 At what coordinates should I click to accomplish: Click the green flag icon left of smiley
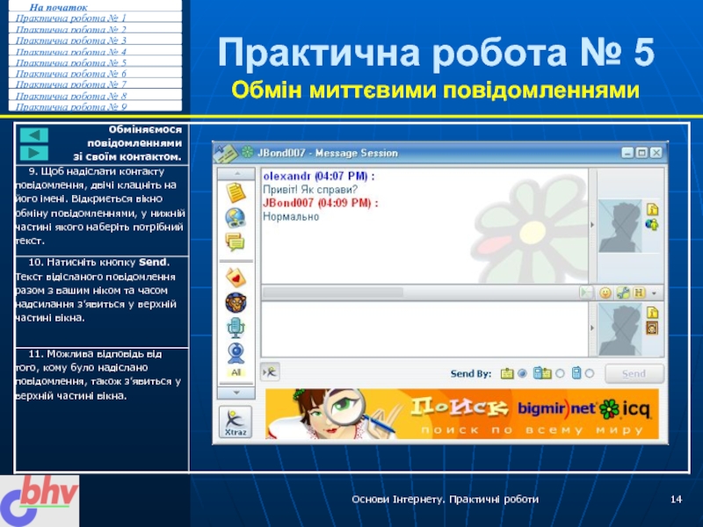pos(586,293)
